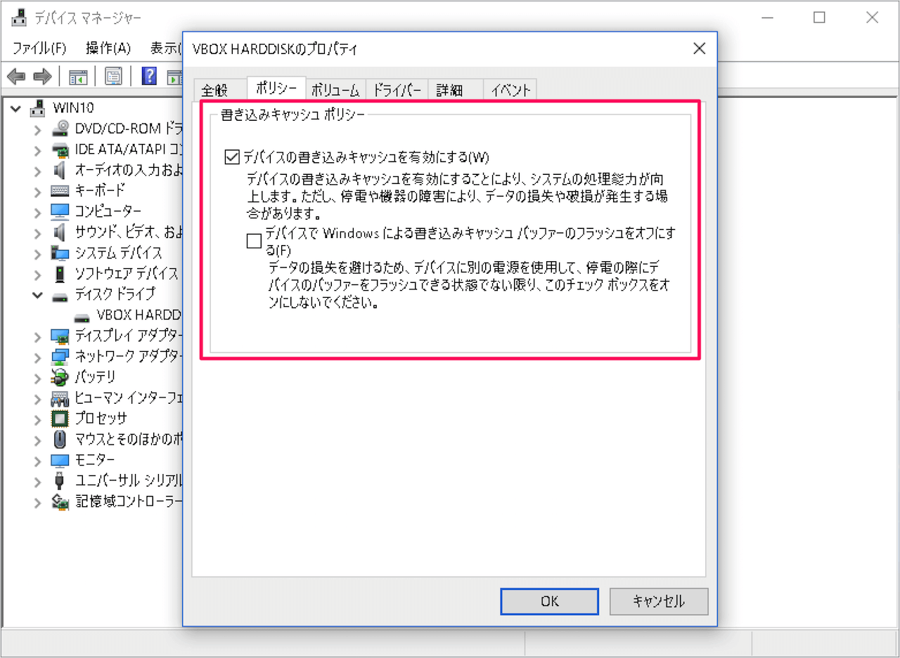Click the WIN10 computer root icon

point(38,108)
